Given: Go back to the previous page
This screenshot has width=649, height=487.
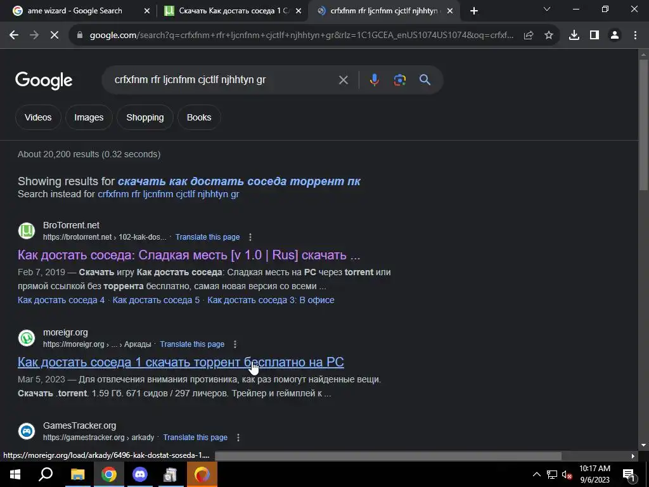Looking at the screenshot, I should coord(14,36).
